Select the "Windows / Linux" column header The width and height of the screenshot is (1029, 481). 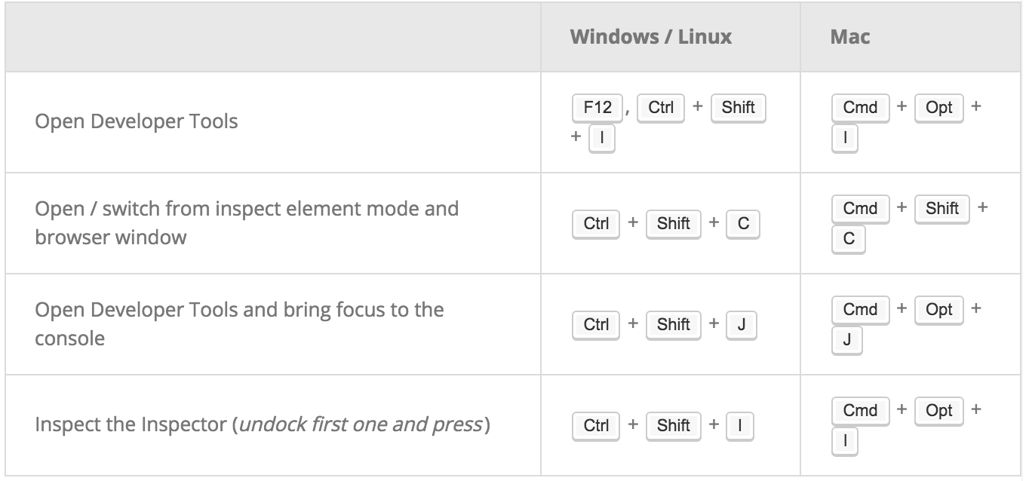[x=650, y=37]
